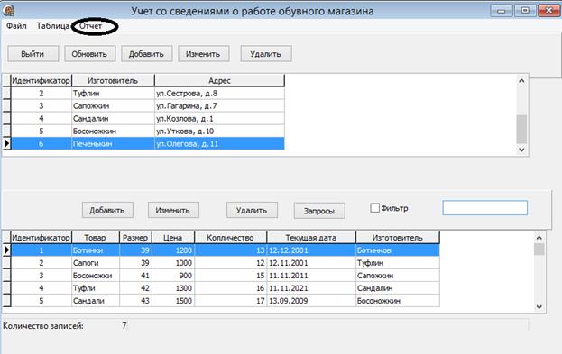562x354 pixels.
Task: Open the Файл menu
Action: coord(16,26)
